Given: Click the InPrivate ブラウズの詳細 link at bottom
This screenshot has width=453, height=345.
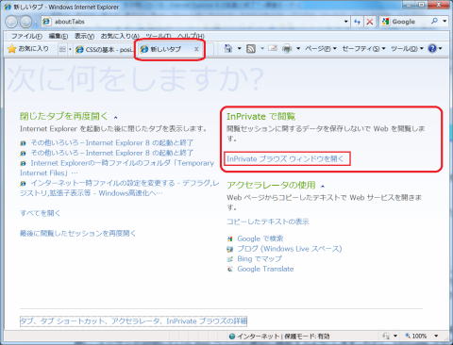Looking at the screenshot, I should [x=134, y=321].
